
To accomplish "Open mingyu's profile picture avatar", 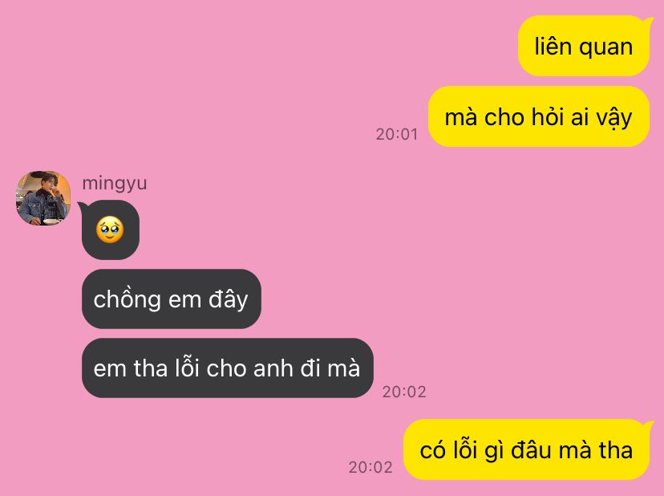I will (x=43, y=198).
